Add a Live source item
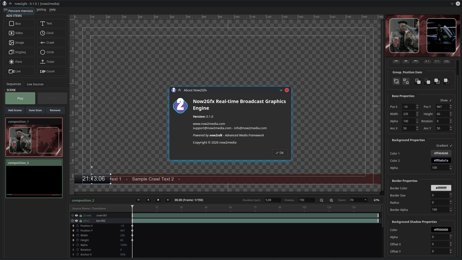 tap(20, 71)
